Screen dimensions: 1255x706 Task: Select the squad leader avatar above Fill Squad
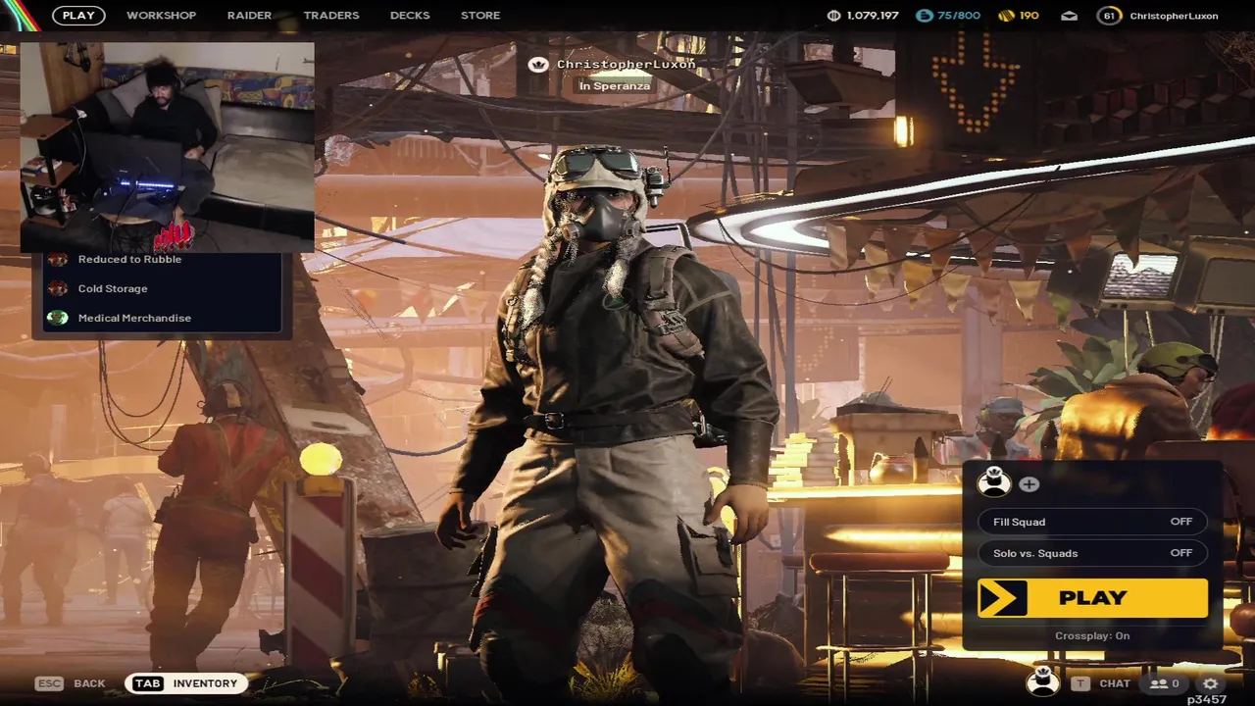994,482
